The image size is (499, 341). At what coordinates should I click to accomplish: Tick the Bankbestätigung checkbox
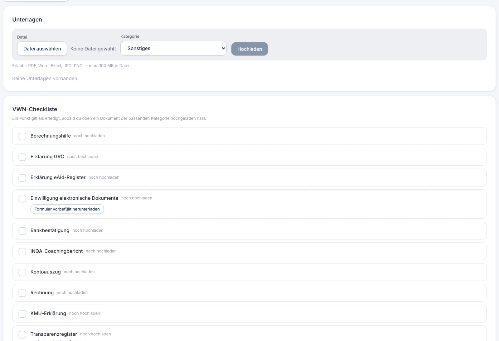(22, 231)
